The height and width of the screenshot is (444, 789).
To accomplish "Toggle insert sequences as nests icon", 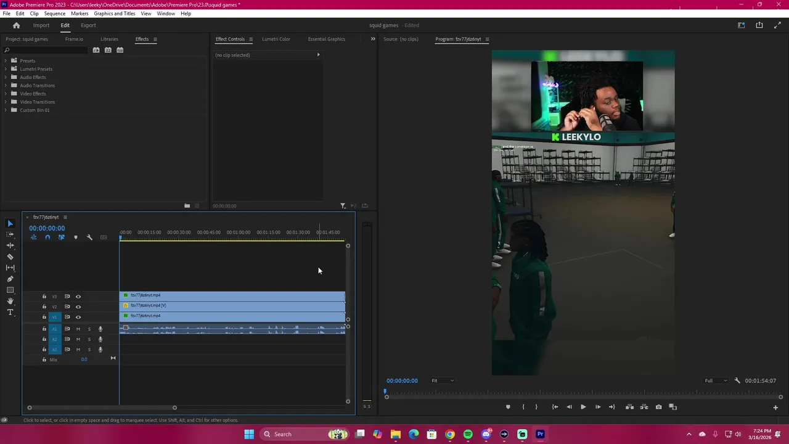I will 33,237.
